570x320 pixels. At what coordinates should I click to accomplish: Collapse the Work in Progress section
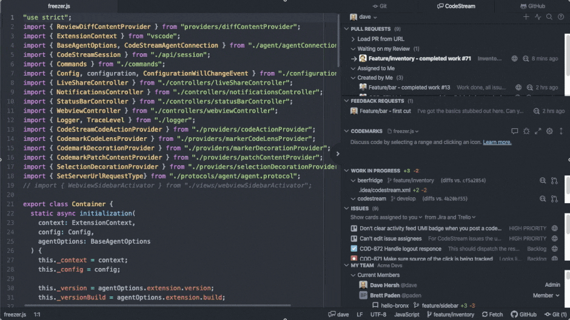(x=346, y=171)
